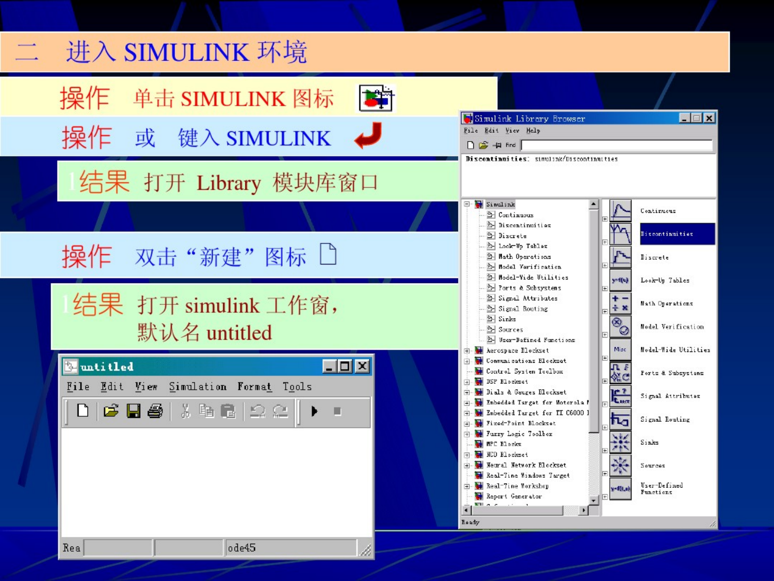Select the Signal Routing block library icon

tap(621, 419)
